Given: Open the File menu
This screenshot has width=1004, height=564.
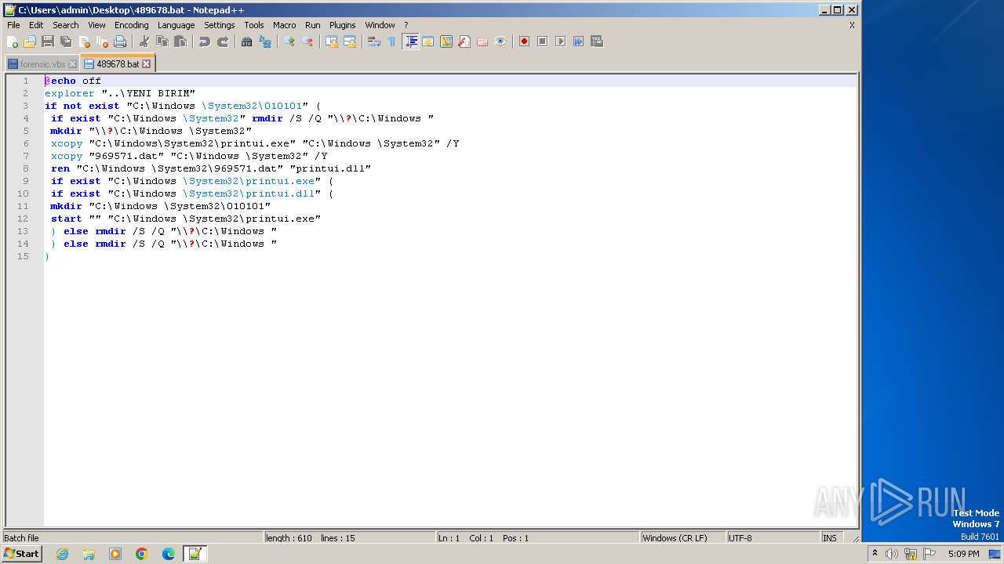Looking at the screenshot, I should tap(13, 25).
